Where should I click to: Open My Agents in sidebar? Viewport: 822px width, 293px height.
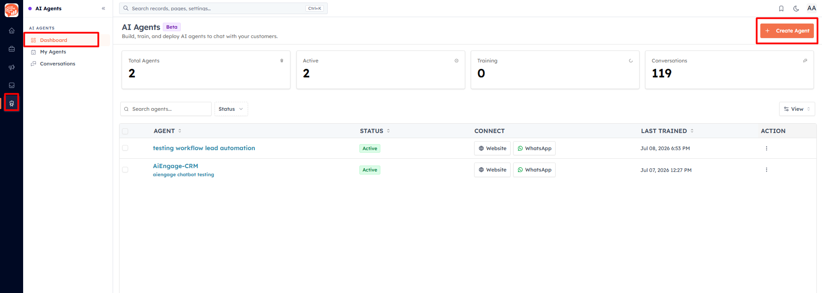click(x=53, y=52)
